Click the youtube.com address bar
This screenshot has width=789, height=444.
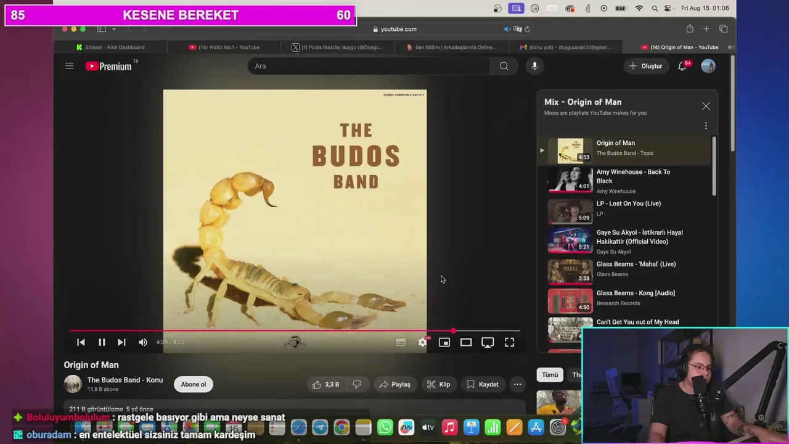point(394,29)
